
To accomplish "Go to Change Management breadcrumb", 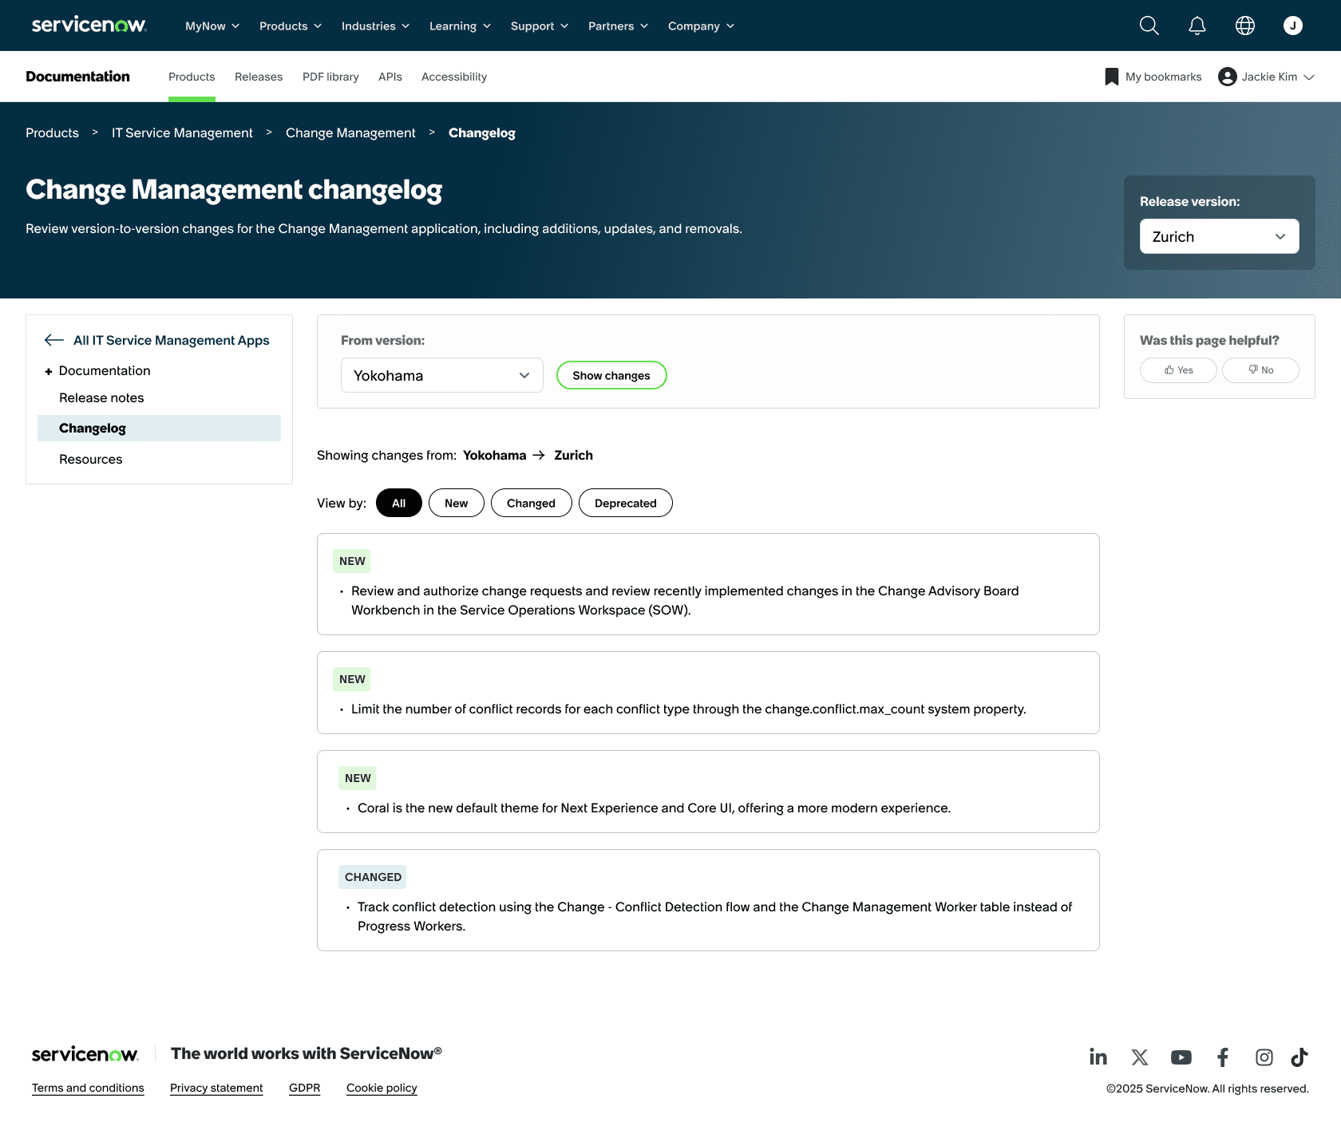I will [x=350, y=132].
